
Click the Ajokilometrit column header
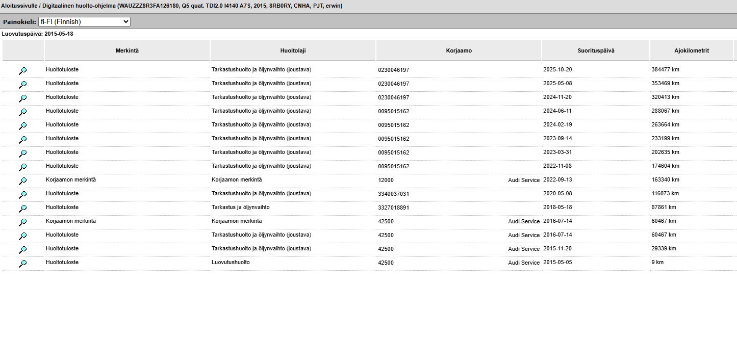[x=691, y=50]
